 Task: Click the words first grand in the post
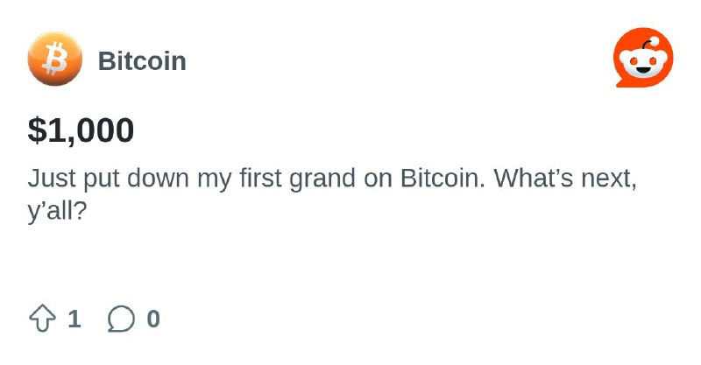[x=298, y=179]
